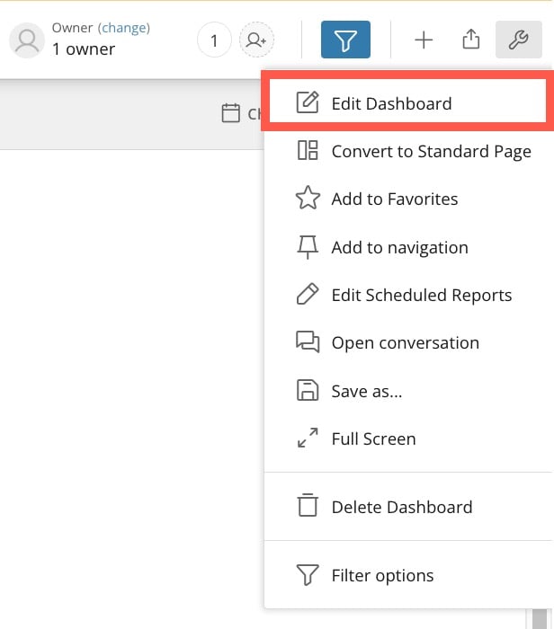
Task: Choose Save as... option
Action: [x=408, y=391]
